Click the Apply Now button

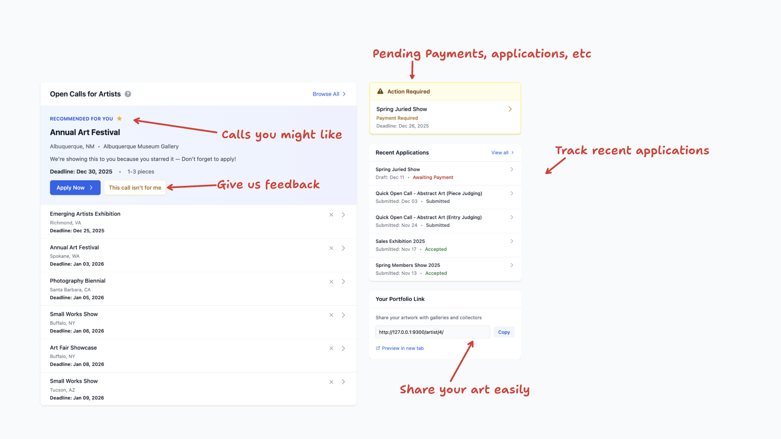75,188
